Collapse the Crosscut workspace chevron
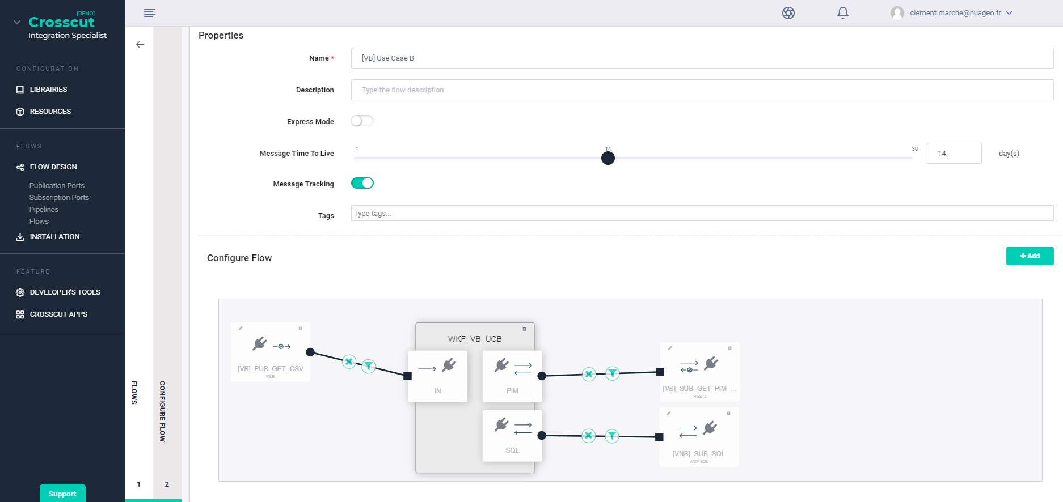Image resolution: width=1063 pixels, height=502 pixels. coord(17,23)
